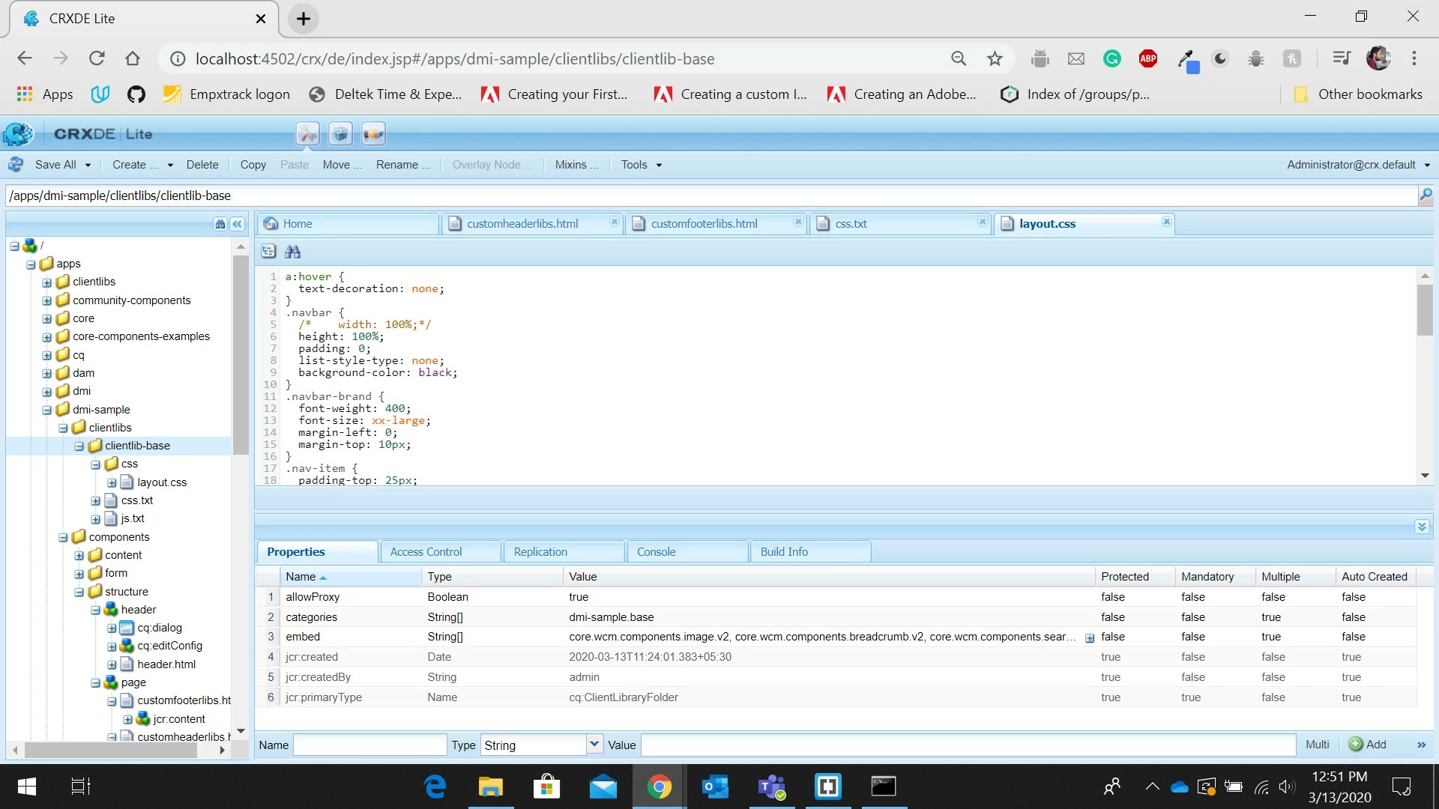Collapse the node tree panel with double-arrow
The width and height of the screenshot is (1439, 809).
238,224
